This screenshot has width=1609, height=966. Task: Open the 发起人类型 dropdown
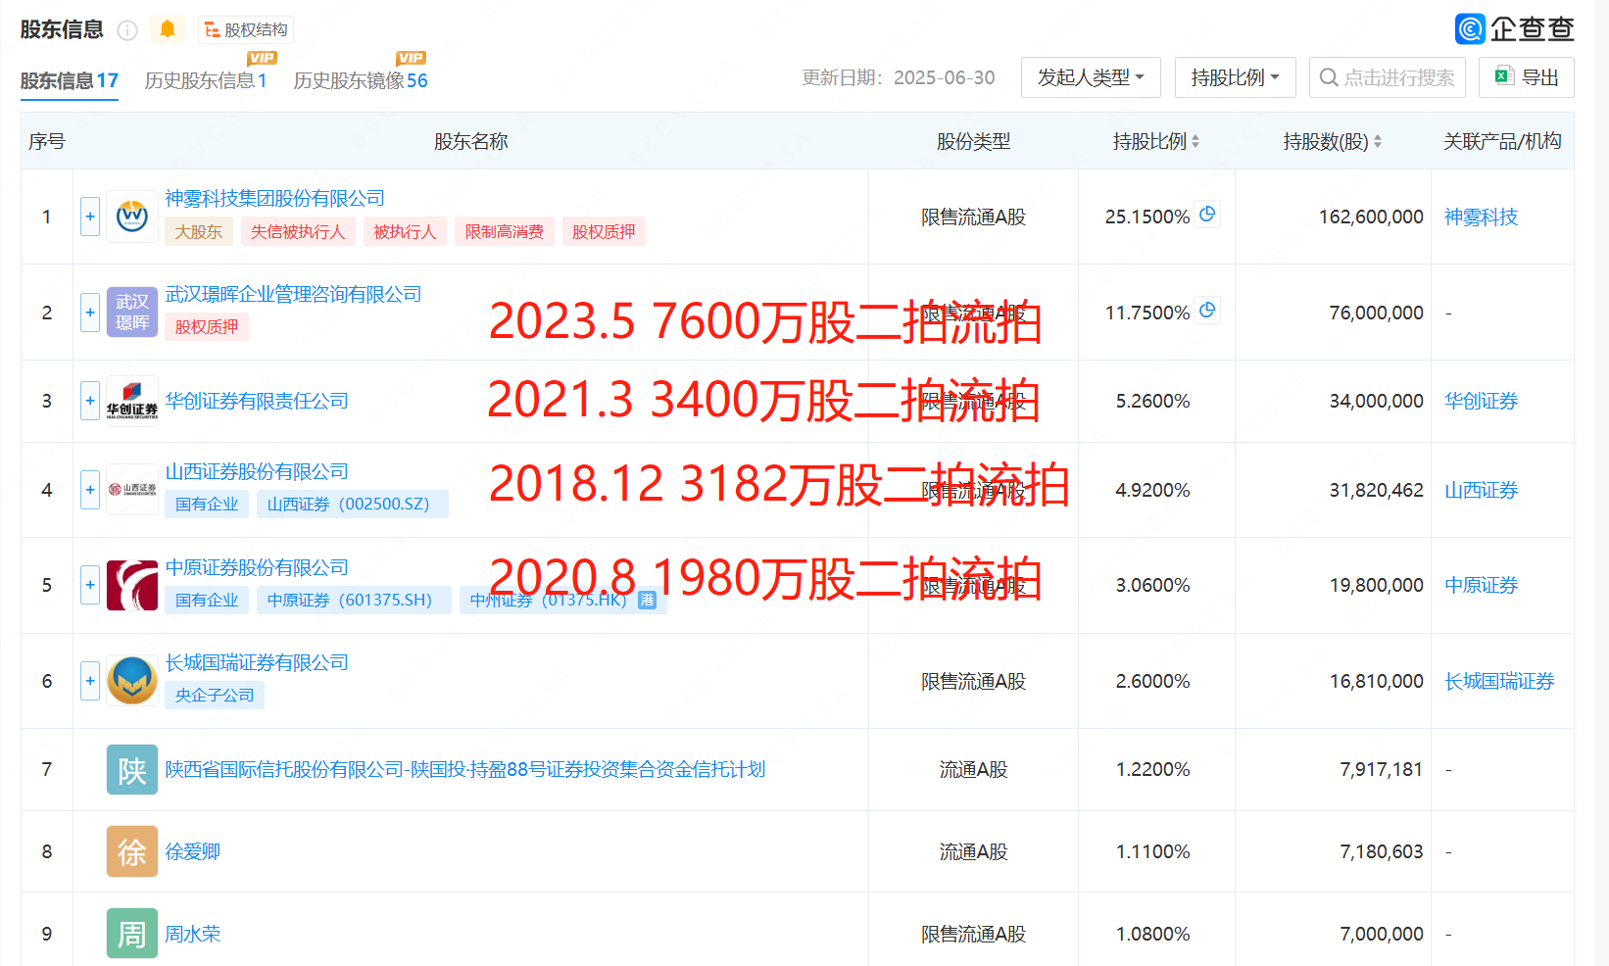(1091, 77)
